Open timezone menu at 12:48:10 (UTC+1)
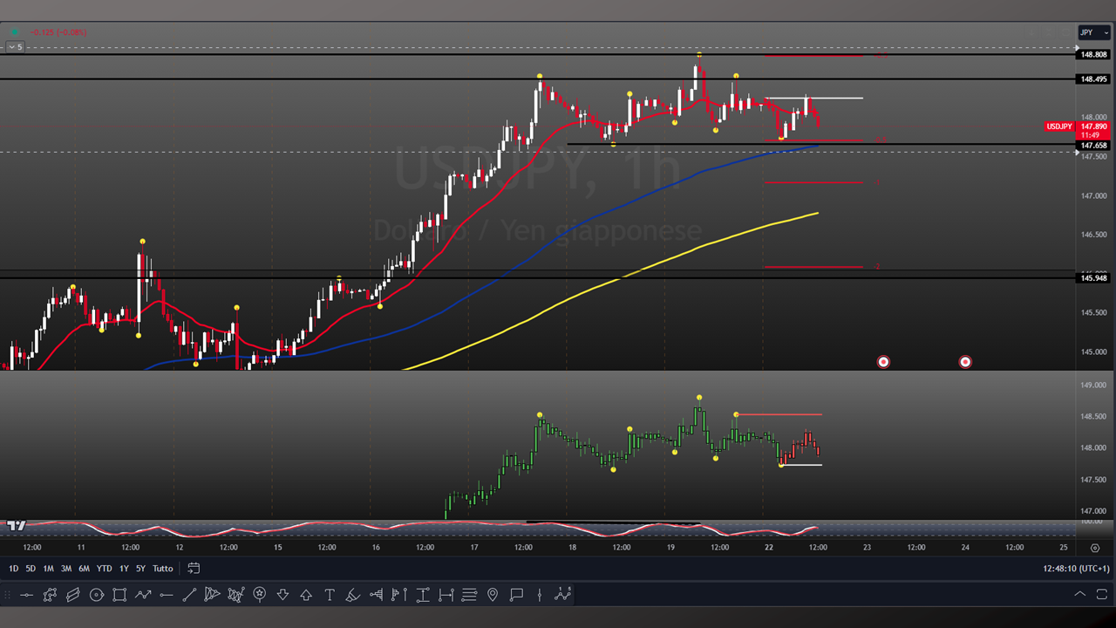 (x=1076, y=569)
